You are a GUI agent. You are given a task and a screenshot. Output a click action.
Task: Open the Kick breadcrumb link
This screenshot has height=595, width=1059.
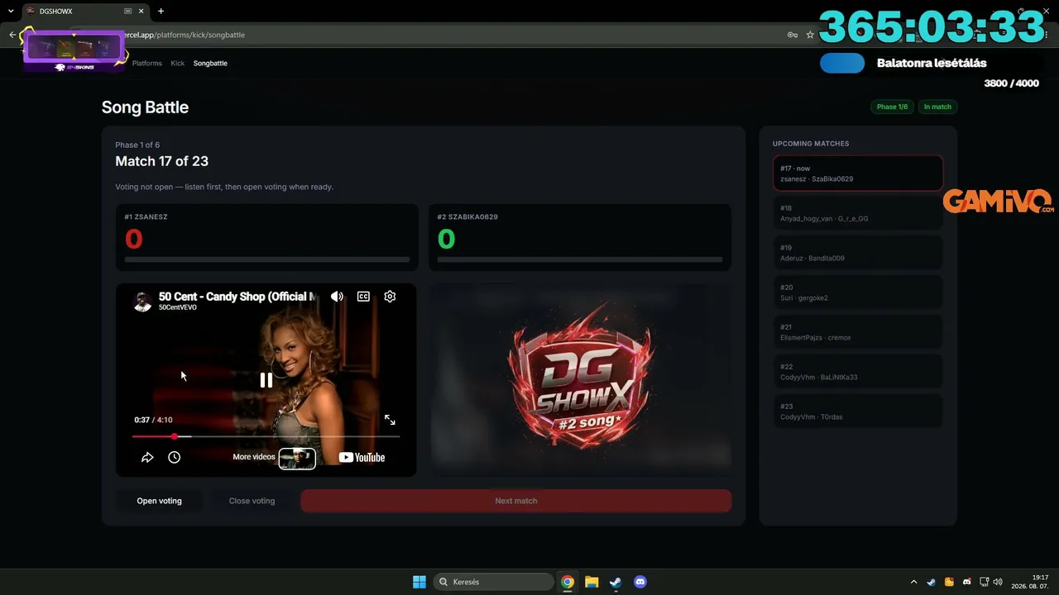178,63
